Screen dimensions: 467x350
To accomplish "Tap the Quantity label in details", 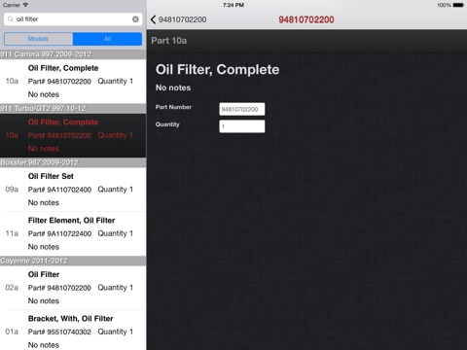I will click(x=167, y=124).
